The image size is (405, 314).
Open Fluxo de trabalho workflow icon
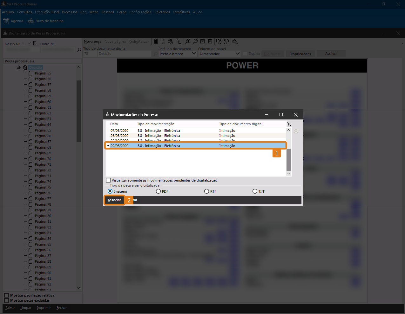[31, 21]
